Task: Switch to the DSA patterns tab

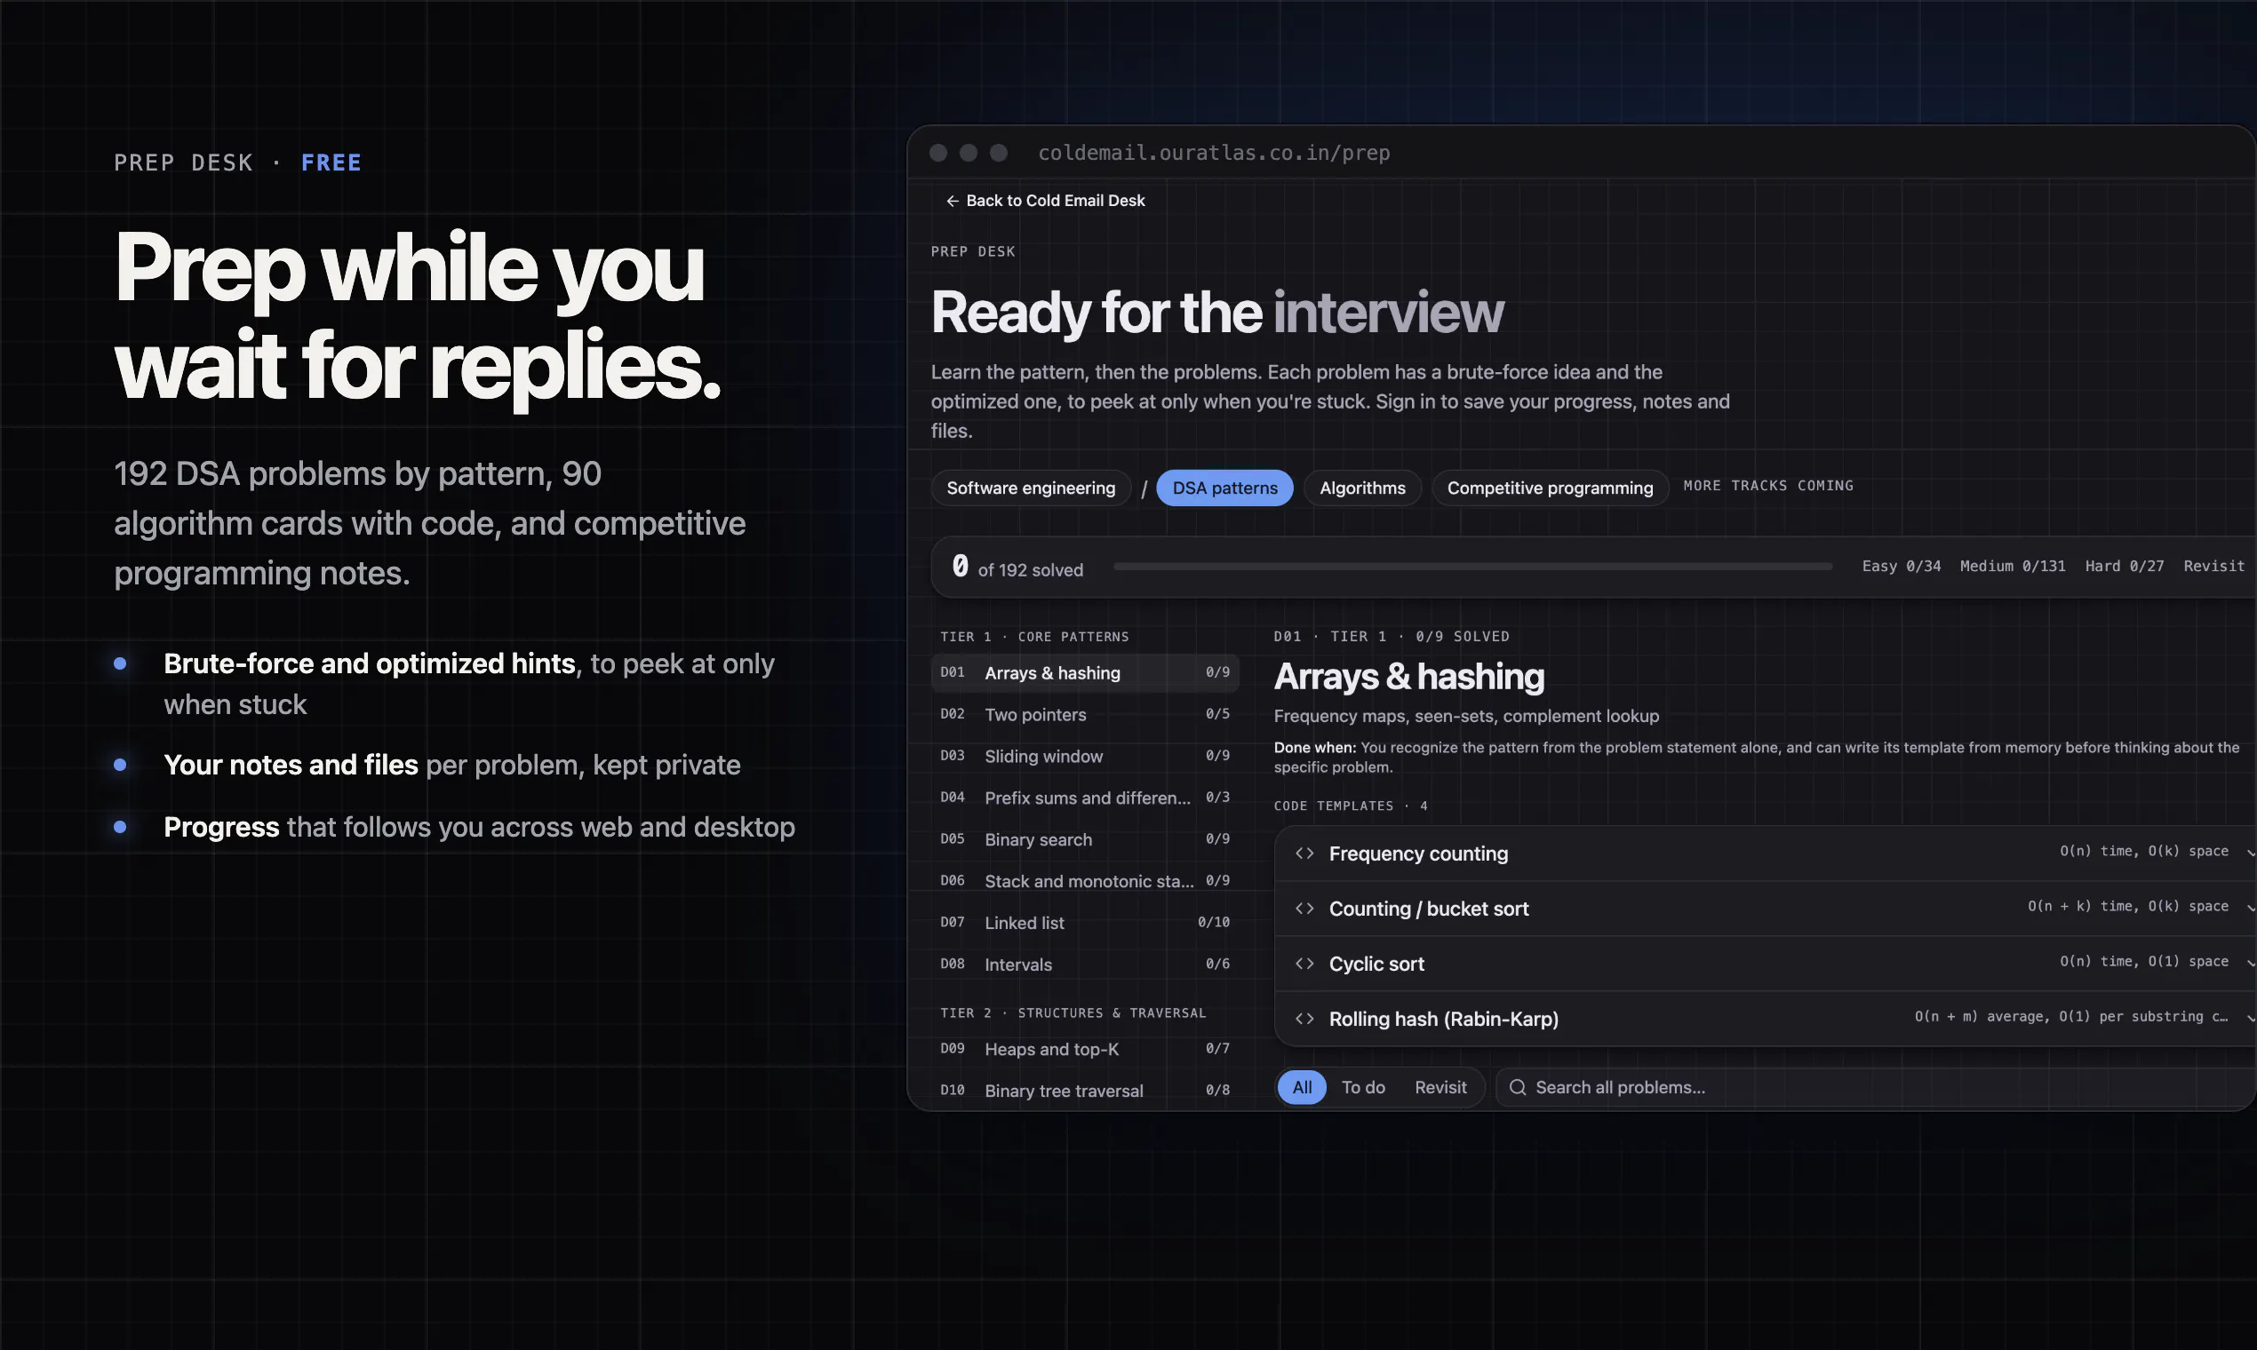Action: 1224,488
